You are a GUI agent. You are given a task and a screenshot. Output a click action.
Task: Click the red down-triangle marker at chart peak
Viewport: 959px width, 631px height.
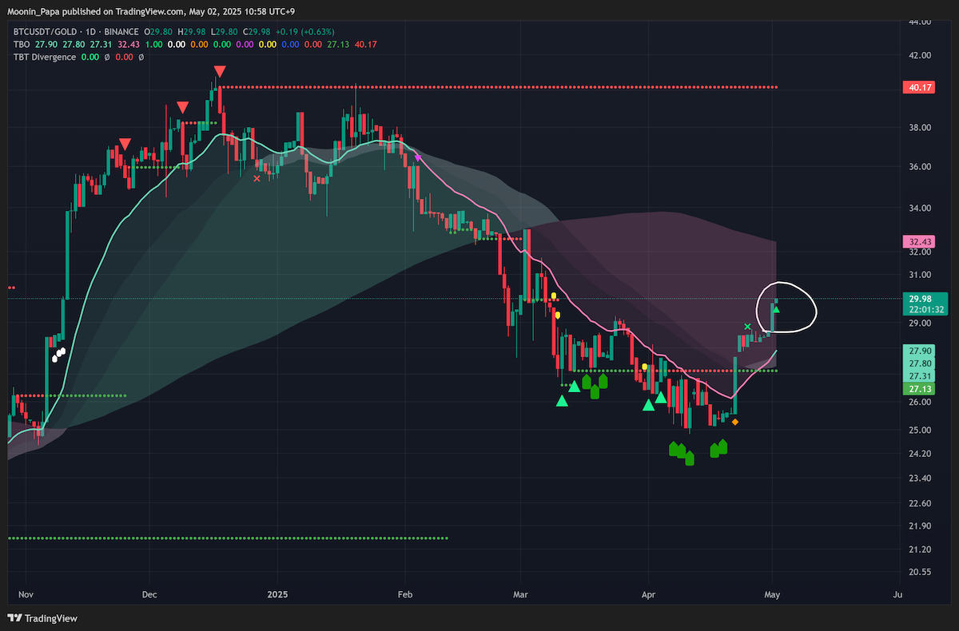220,73
